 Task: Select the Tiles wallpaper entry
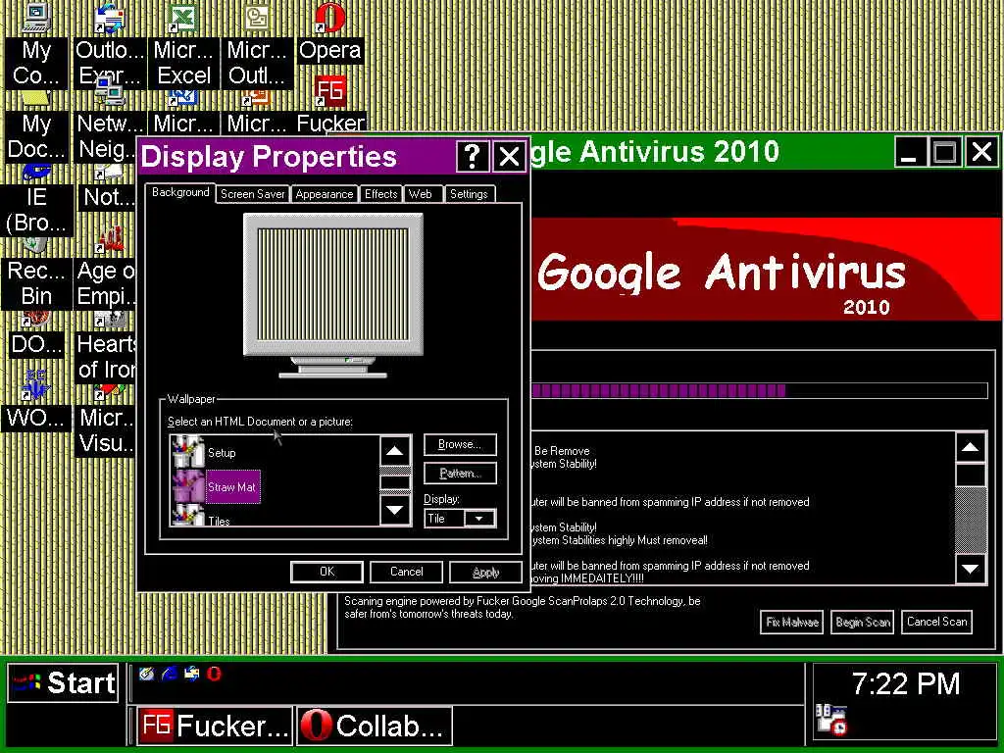pyautogui.click(x=219, y=518)
